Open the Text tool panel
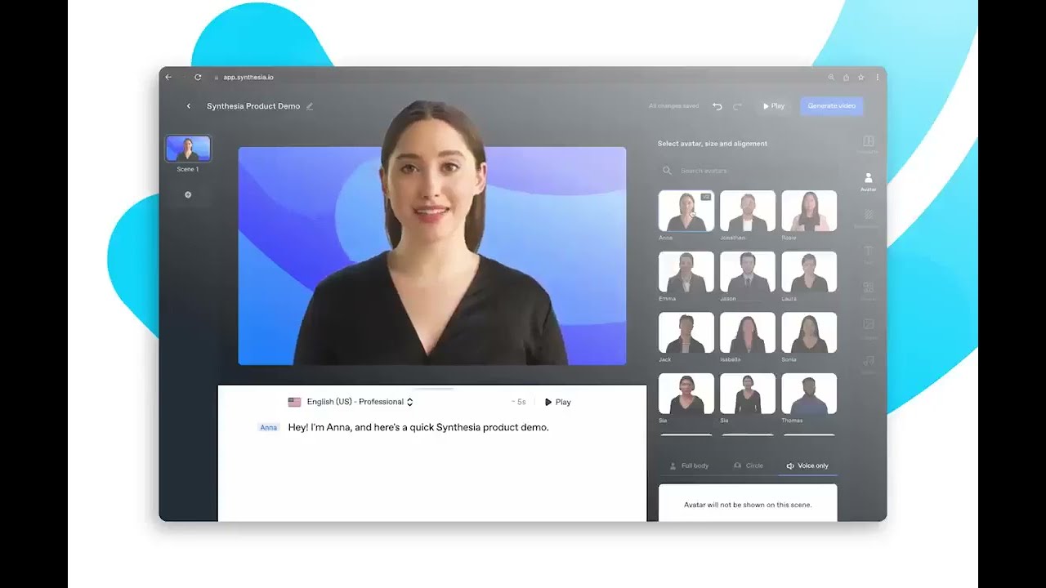This screenshot has height=588, width=1046. tap(868, 252)
